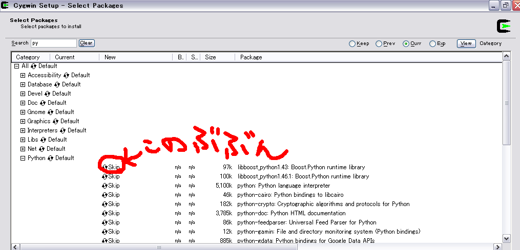This screenshot has width=520, height=250.
Task: Click python-gamin package description text
Action: [x=329, y=232]
